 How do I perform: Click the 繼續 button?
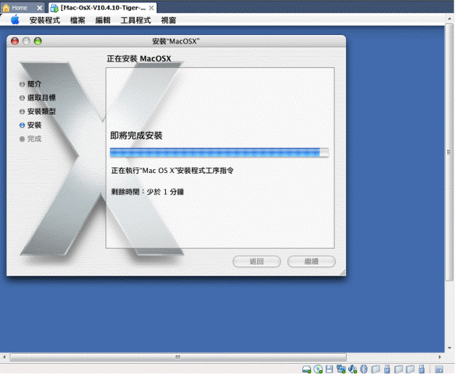click(x=312, y=262)
